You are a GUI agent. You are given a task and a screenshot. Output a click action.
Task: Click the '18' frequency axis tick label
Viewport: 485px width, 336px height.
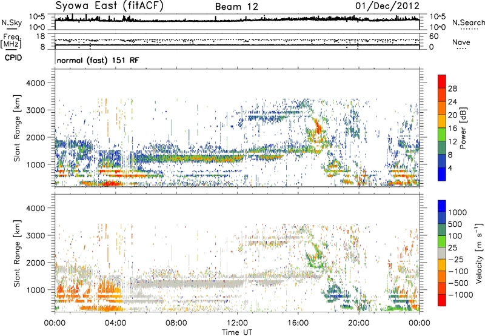click(x=41, y=36)
